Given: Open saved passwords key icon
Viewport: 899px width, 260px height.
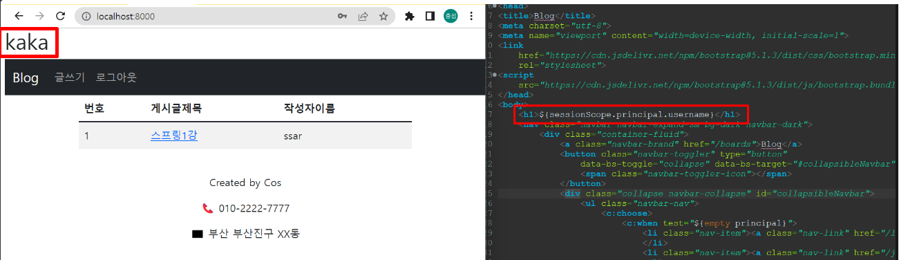Looking at the screenshot, I should 342,16.
